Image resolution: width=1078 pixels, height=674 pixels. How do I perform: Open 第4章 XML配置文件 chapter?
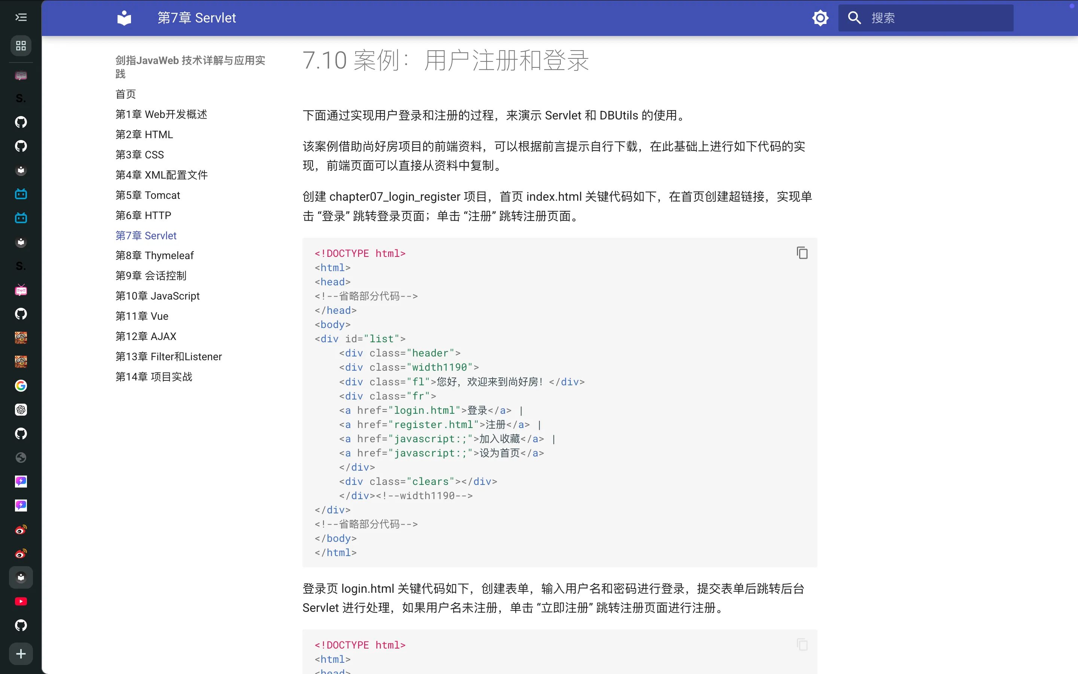[x=162, y=175]
